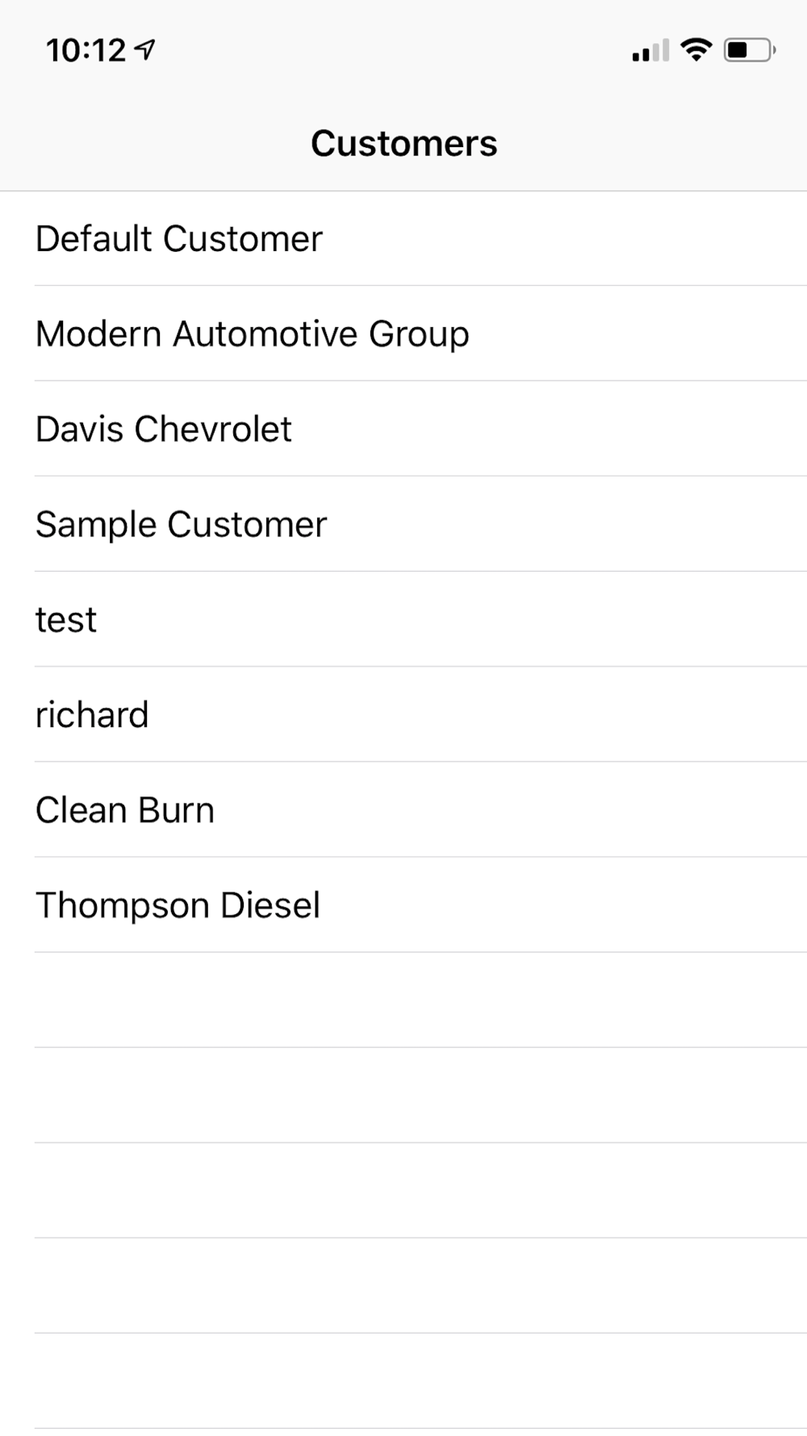This screenshot has width=807, height=1436.
Task: Select the customer named test
Action: (66, 620)
